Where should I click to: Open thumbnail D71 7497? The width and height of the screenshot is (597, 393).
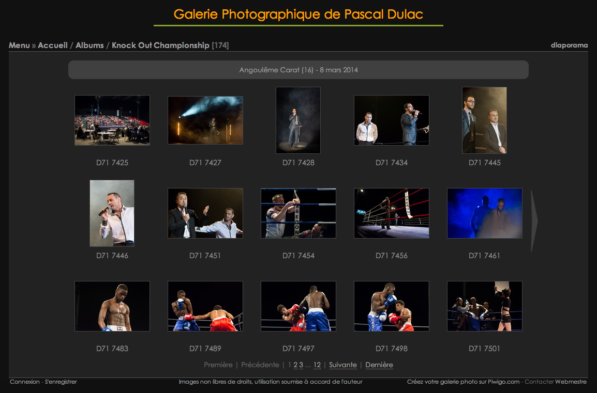[x=298, y=306]
